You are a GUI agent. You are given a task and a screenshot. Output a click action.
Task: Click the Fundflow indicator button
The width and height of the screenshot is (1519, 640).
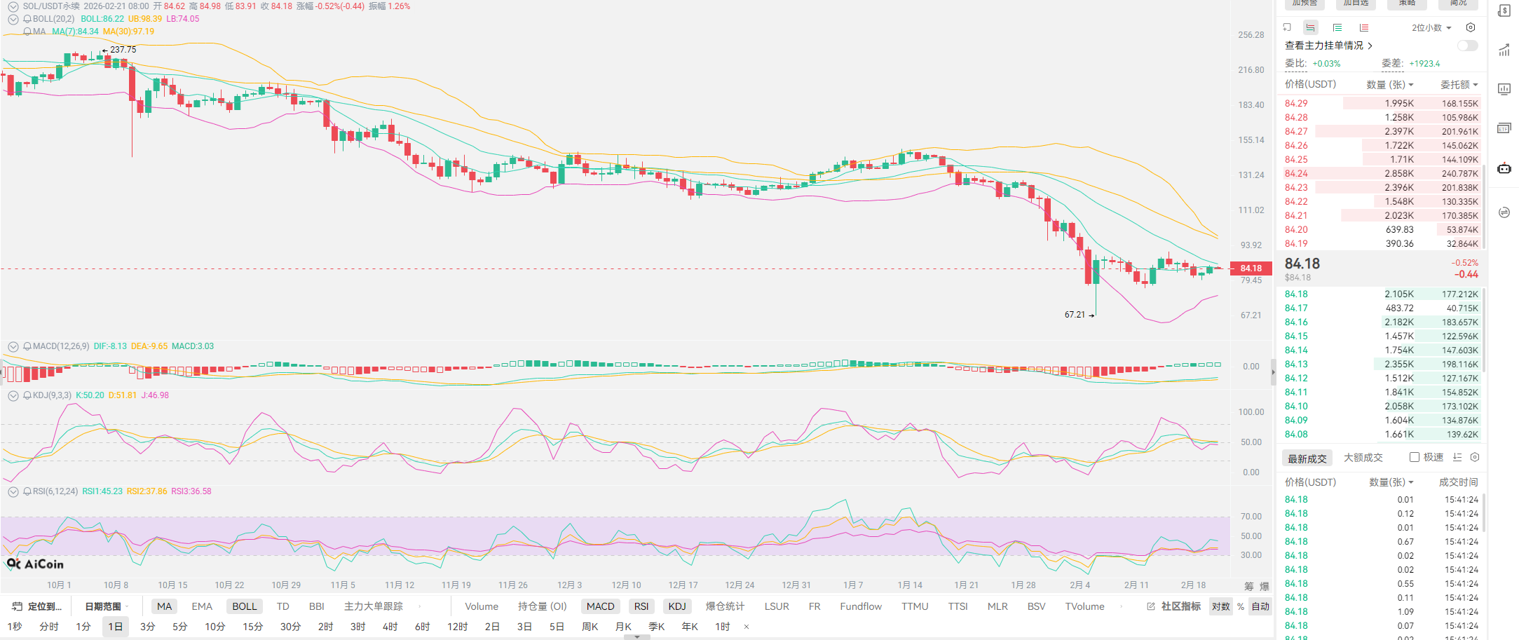click(860, 606)
